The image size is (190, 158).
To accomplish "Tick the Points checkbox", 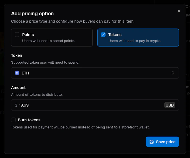I will point(17,35).
